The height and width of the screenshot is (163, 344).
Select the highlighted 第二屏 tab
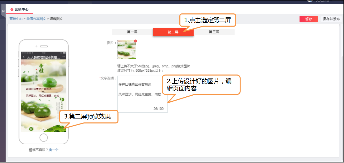click(x=173, y=32)
